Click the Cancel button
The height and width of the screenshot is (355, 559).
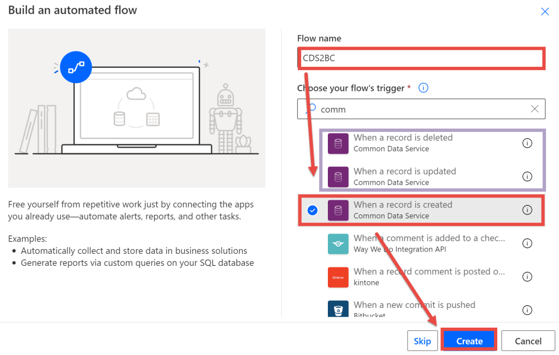tap(528, 341)
